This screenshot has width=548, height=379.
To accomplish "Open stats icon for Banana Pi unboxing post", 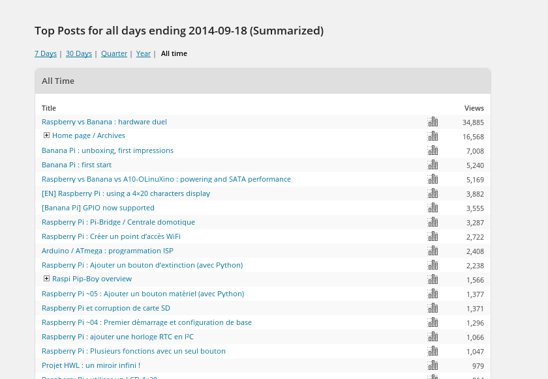I will pyautogui.click(x=433, y=150).
